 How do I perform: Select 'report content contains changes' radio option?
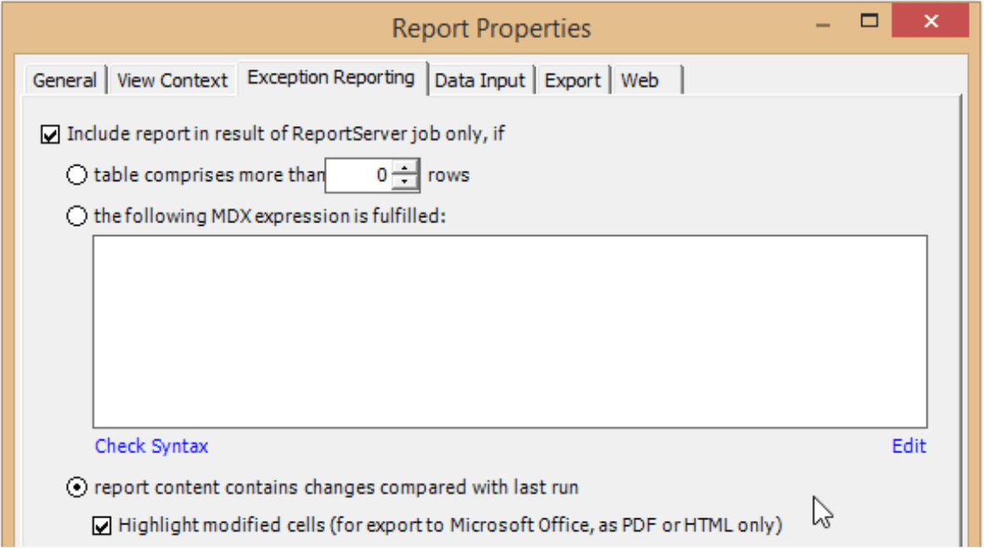tap(76, 487)
